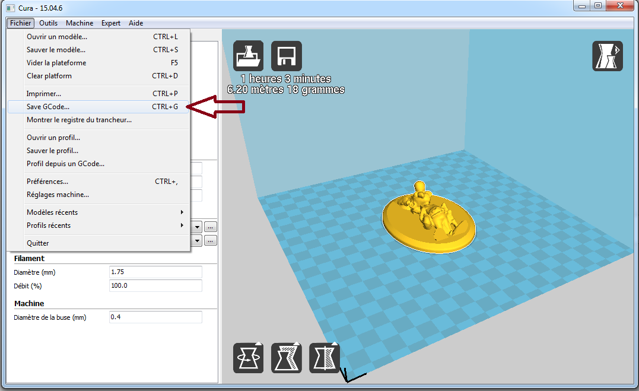Click the Débit (%) field showing 100.0
639x391 pixels.
155,286
